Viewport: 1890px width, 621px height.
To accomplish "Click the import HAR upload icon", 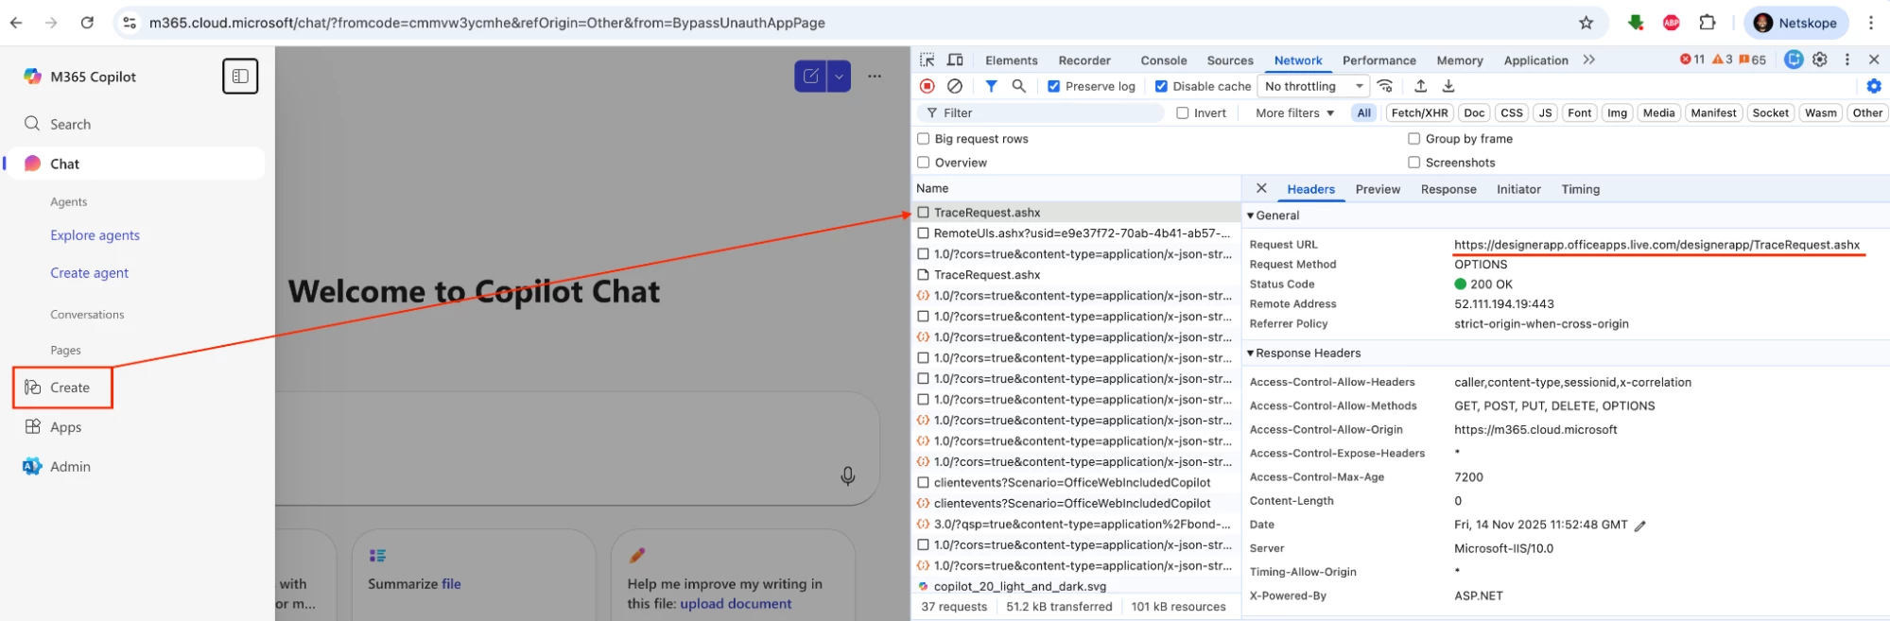I will coord(1420,86).
